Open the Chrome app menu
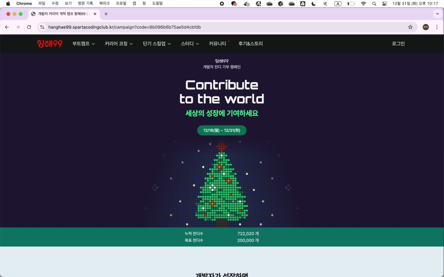Screen dimensions: 444x277 click(x=24, y=4)
